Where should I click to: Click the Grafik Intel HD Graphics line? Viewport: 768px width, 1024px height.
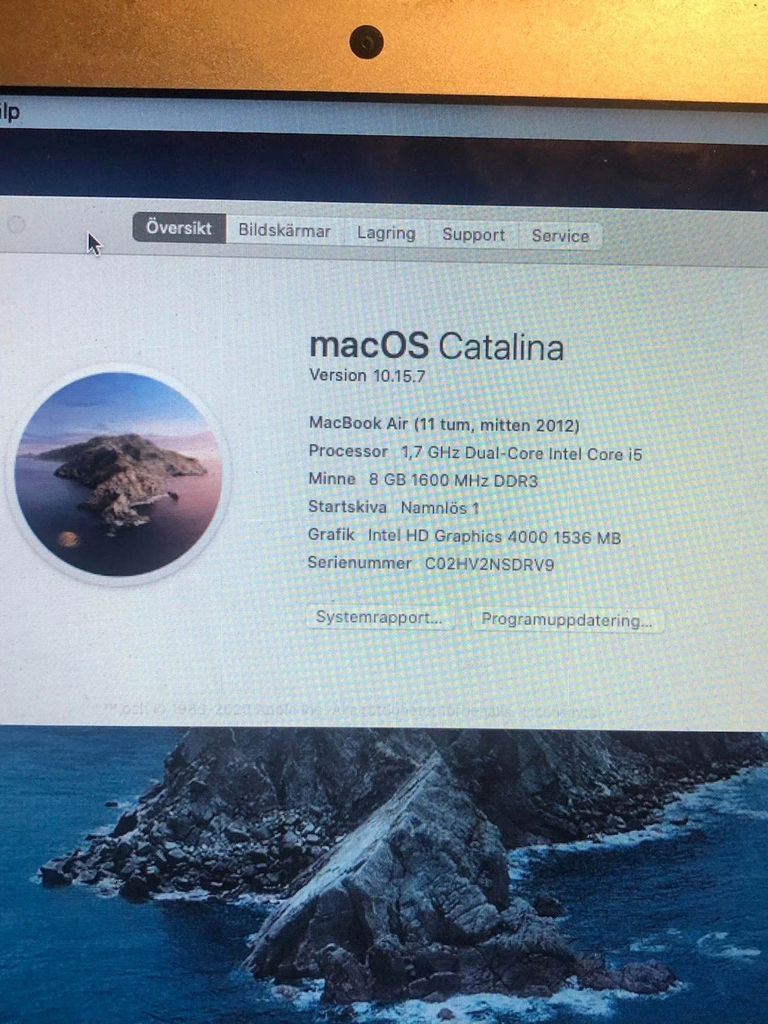click(465, 537)
